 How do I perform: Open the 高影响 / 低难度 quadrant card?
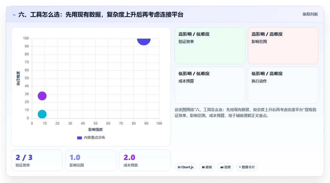click(210, 46)
